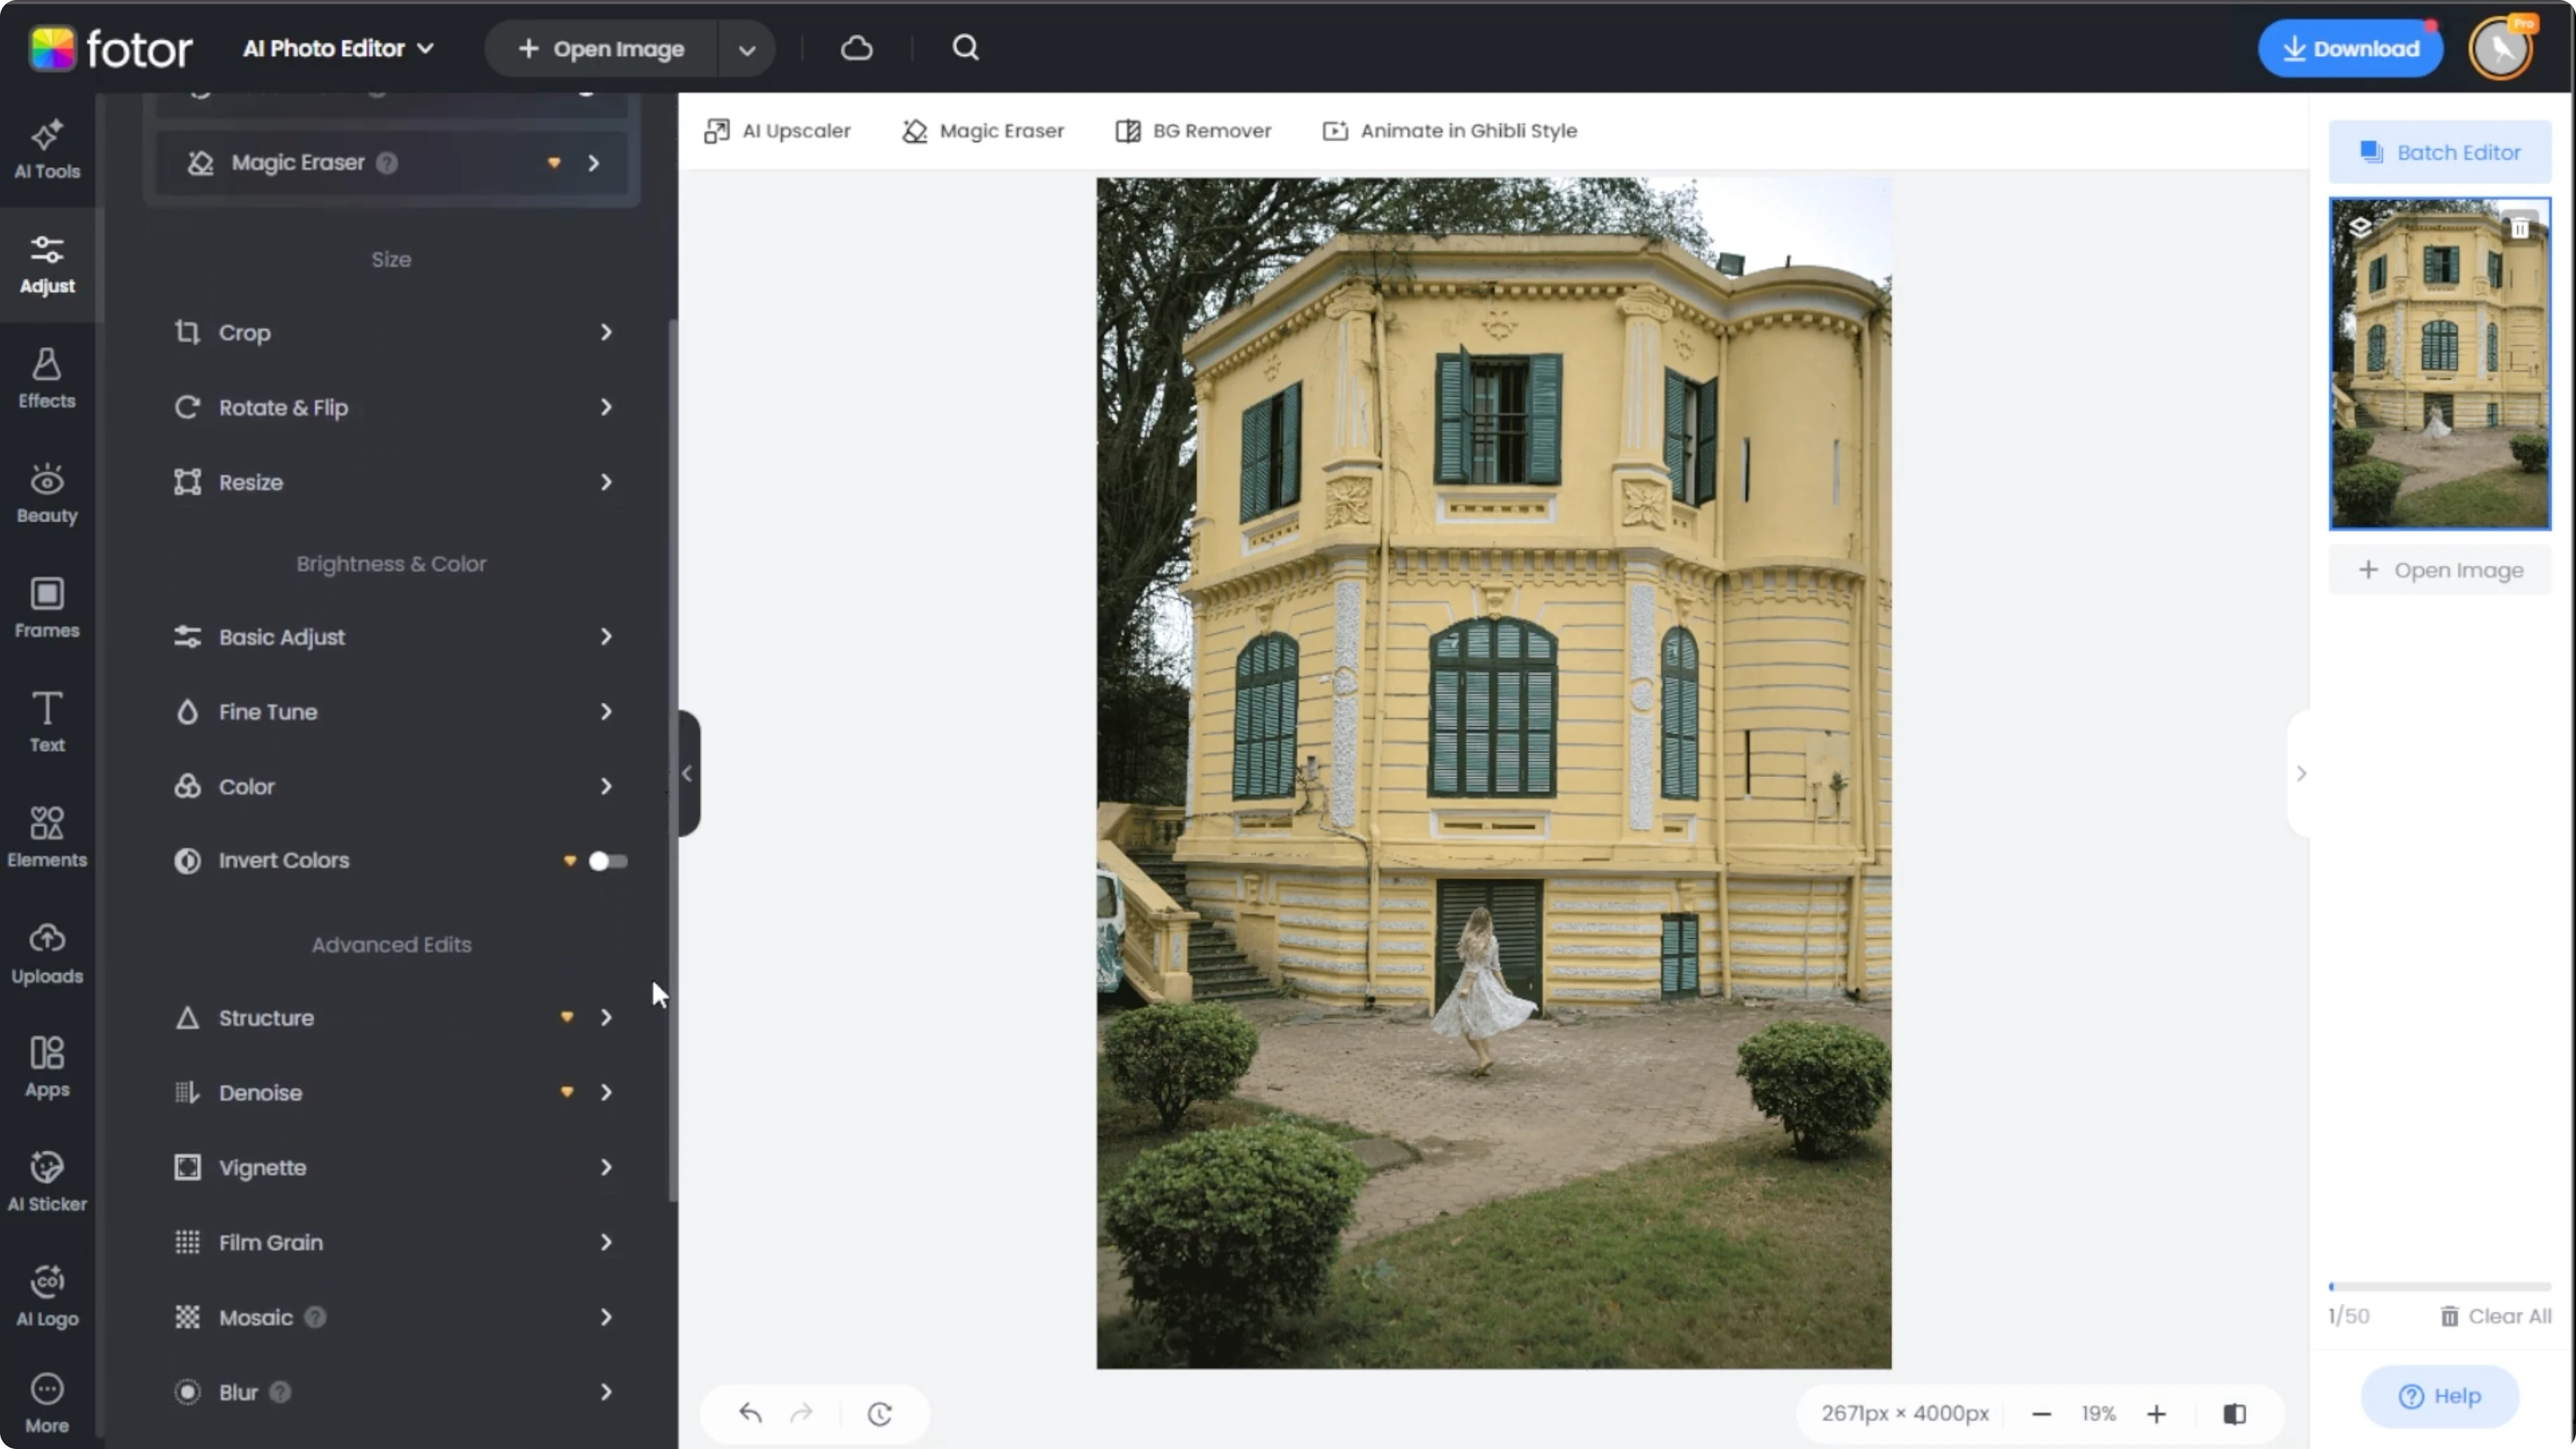
Task: Expand the Denoise option
Action: click(392, 1092)
